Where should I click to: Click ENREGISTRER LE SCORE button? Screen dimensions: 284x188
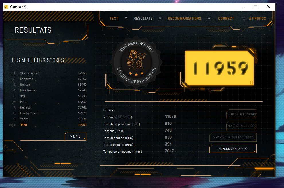241,126
